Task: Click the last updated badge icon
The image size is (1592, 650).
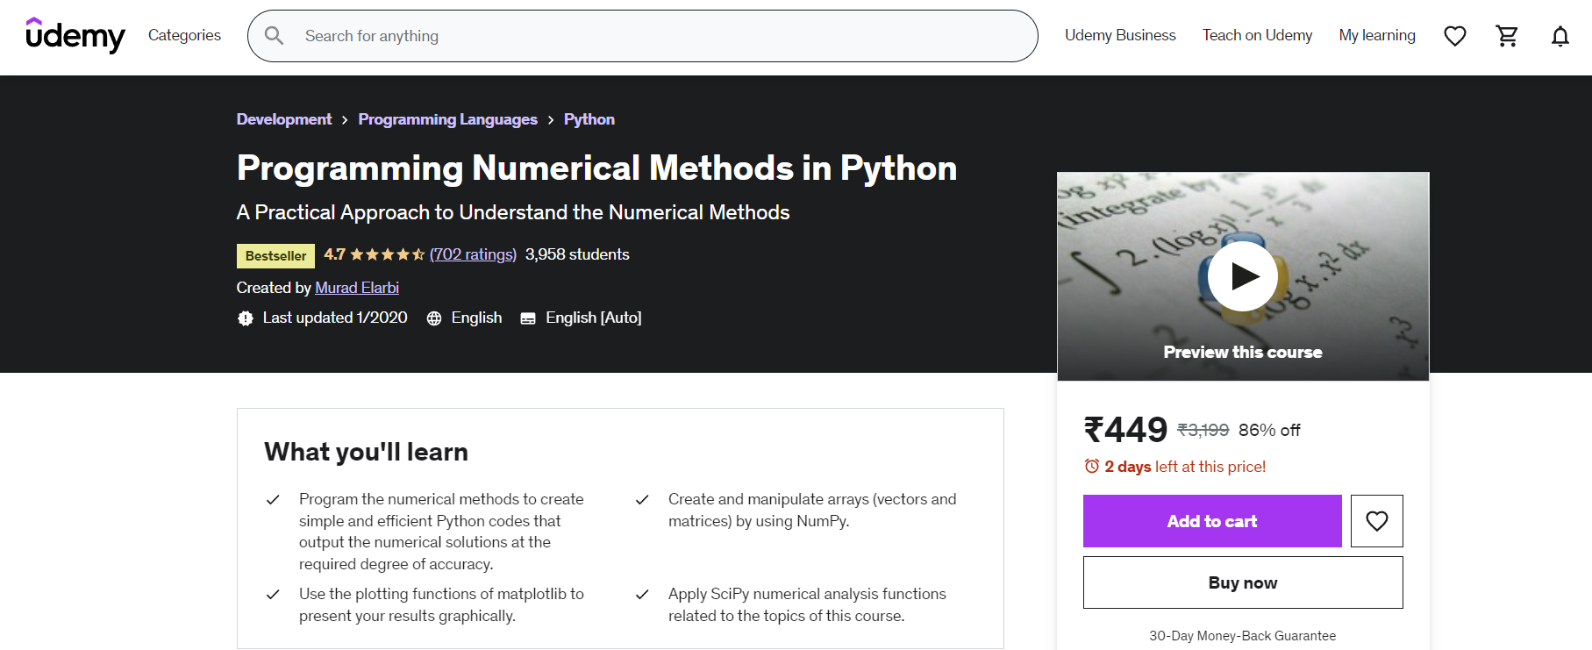Action: click(246, 318)
